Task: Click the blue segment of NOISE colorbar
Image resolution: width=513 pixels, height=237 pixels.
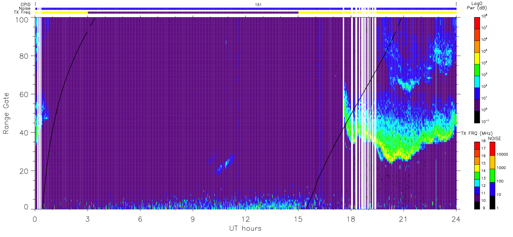Action: [492, 189]
